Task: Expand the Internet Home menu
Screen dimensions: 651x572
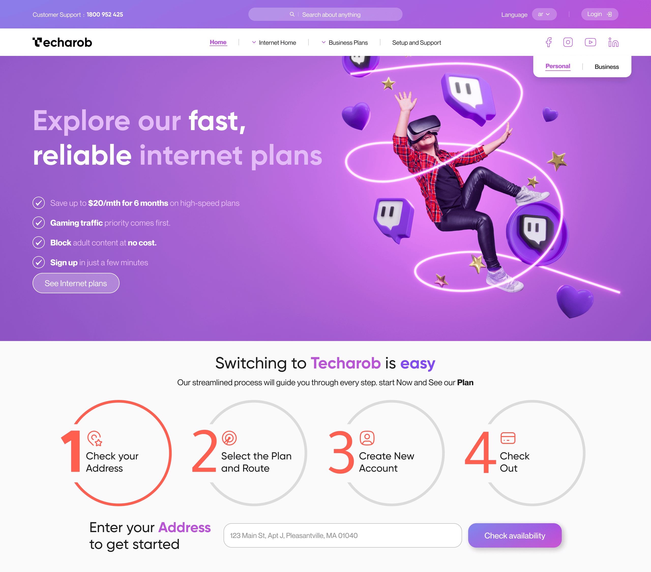Action: [274, 43]
